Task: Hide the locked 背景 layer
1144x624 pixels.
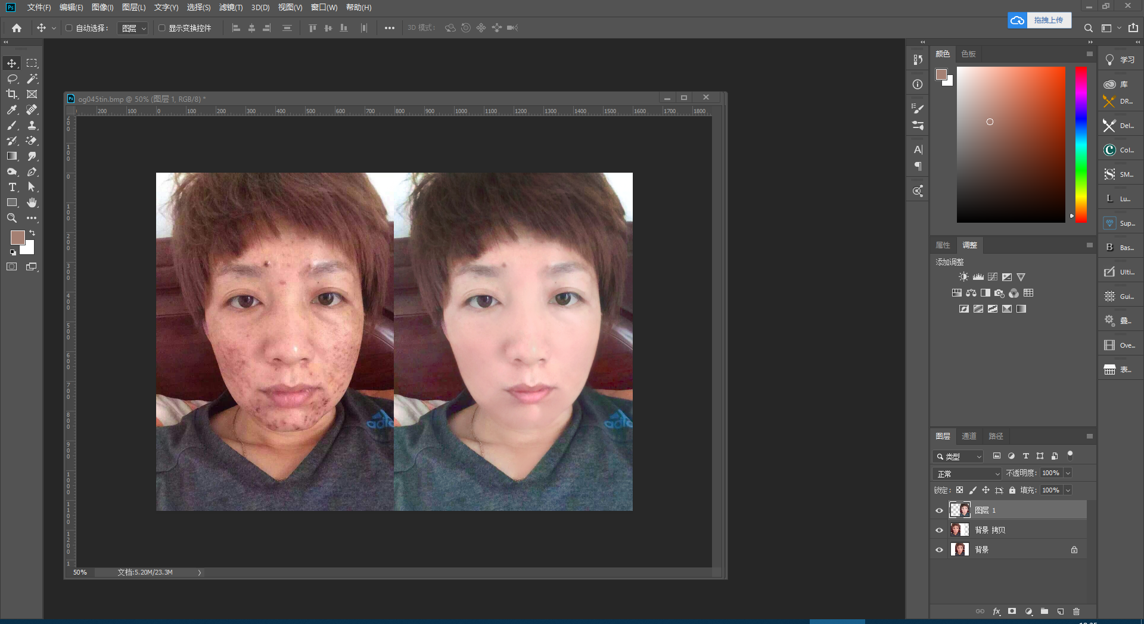Action: (940, 550)
